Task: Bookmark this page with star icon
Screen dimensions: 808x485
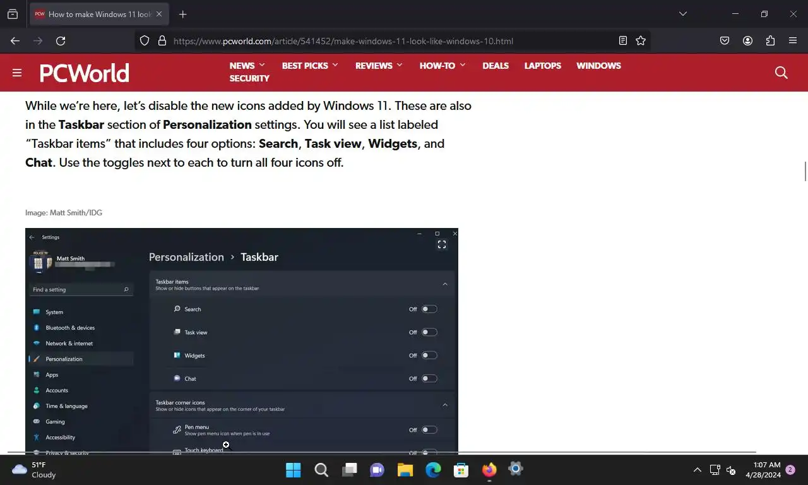Action: [x=641, y=40]
